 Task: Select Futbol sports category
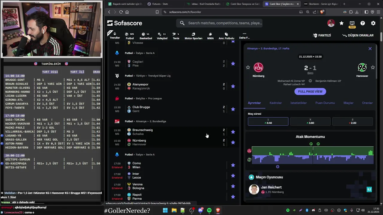(130, 36)
